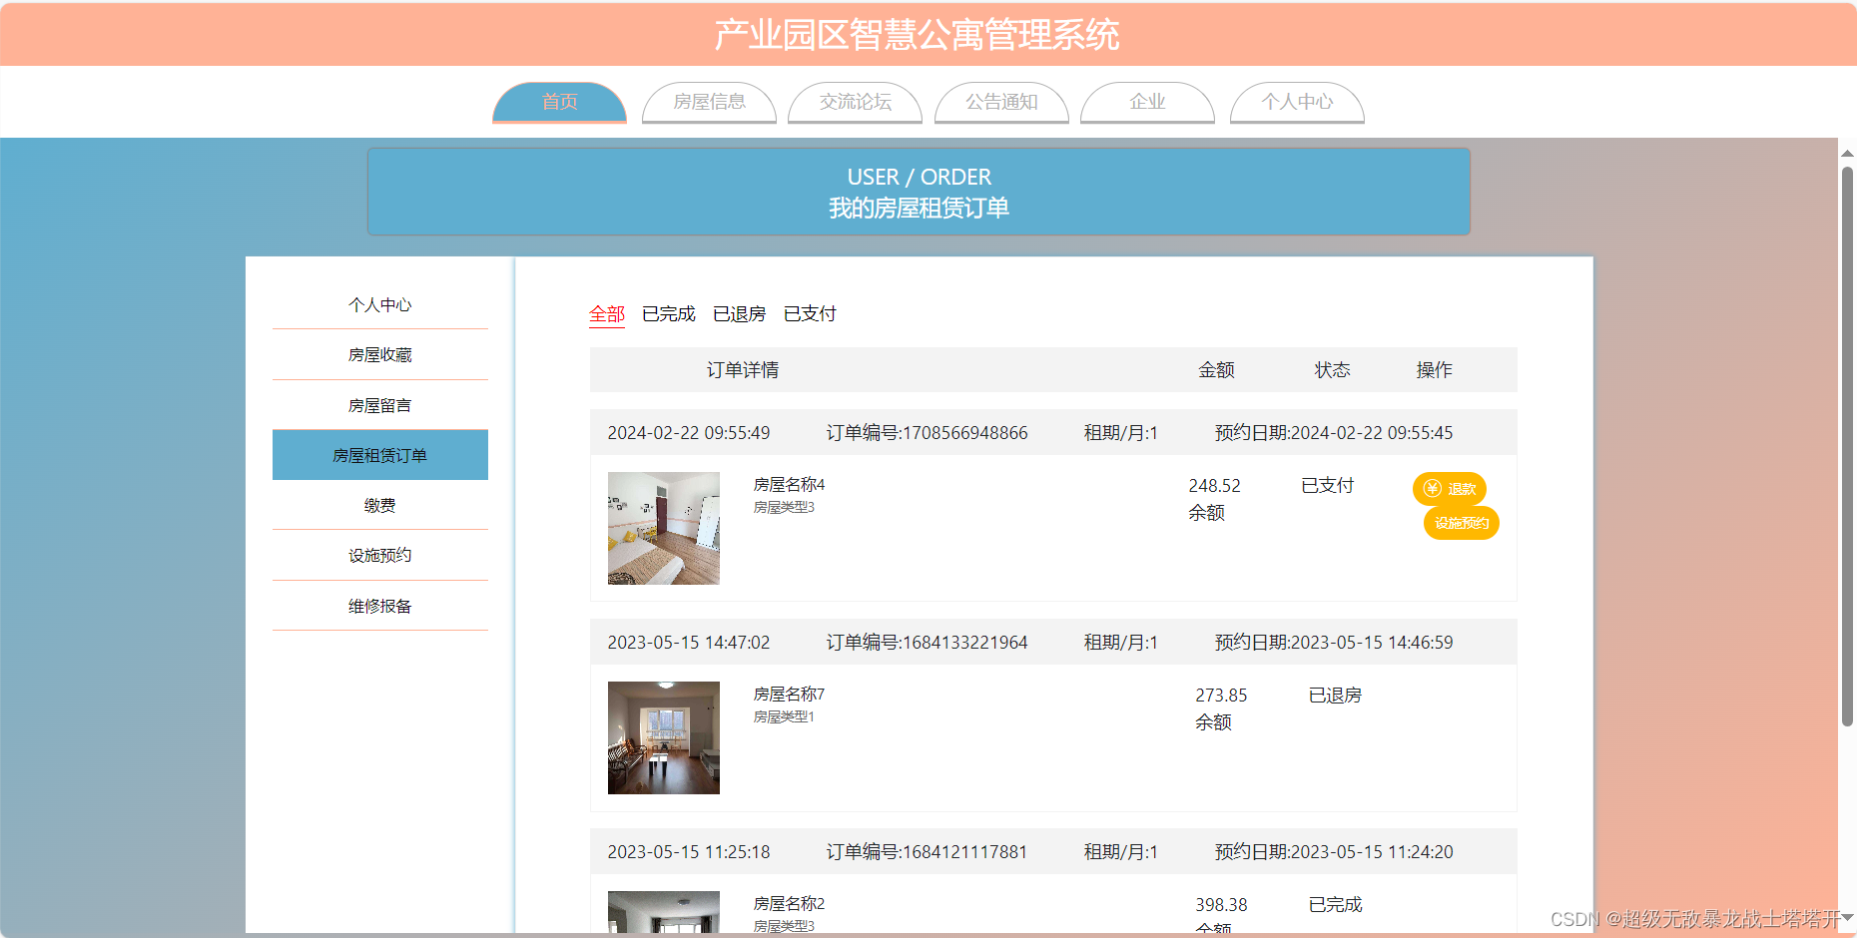Open the 个人中心 tab in top navigation
The image size is (1857, 938).
1297,102
